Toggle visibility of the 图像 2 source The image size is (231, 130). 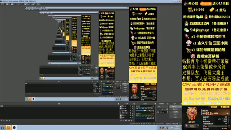(x=131, y=115)
